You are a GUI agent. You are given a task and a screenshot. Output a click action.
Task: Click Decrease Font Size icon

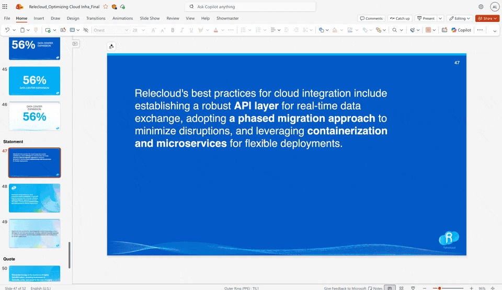click(x=163, y=30)
